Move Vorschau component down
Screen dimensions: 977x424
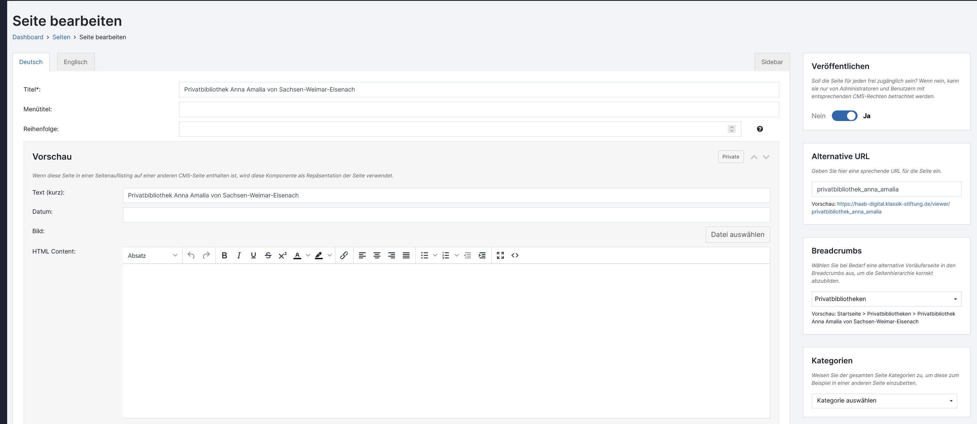(766, 157)
